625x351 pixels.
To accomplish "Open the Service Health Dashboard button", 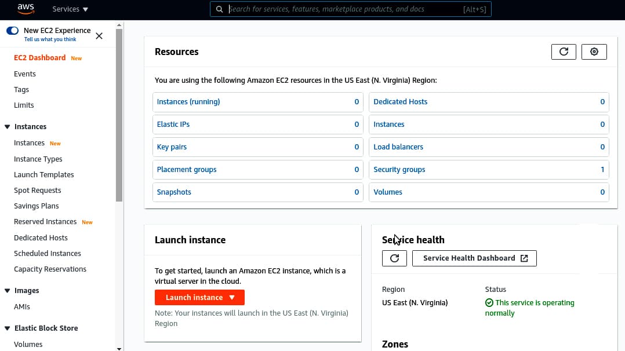I will pyautogui.click(x=474, y=258).
